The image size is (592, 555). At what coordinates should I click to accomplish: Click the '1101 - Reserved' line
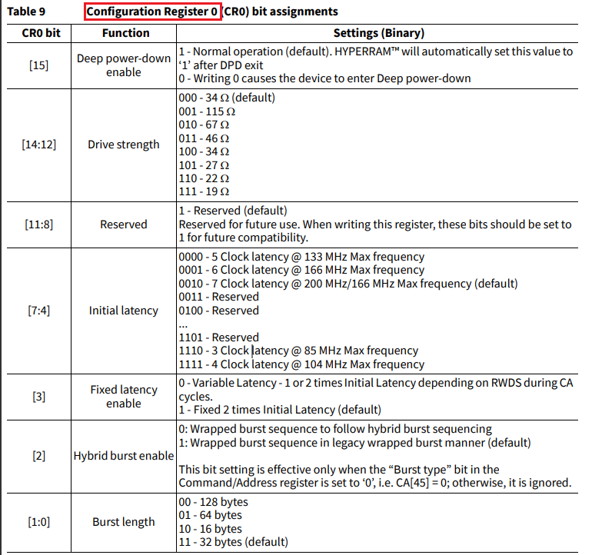[219, 337]
